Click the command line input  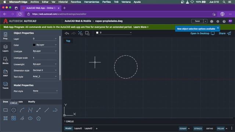click(x=148, y=121)
